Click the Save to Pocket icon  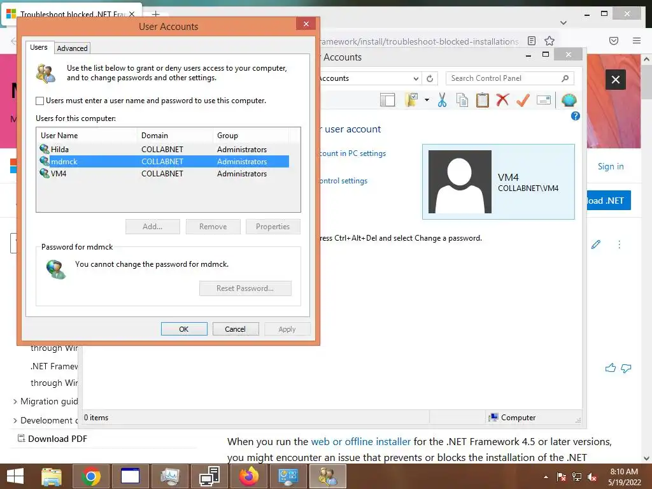point(613,41)
